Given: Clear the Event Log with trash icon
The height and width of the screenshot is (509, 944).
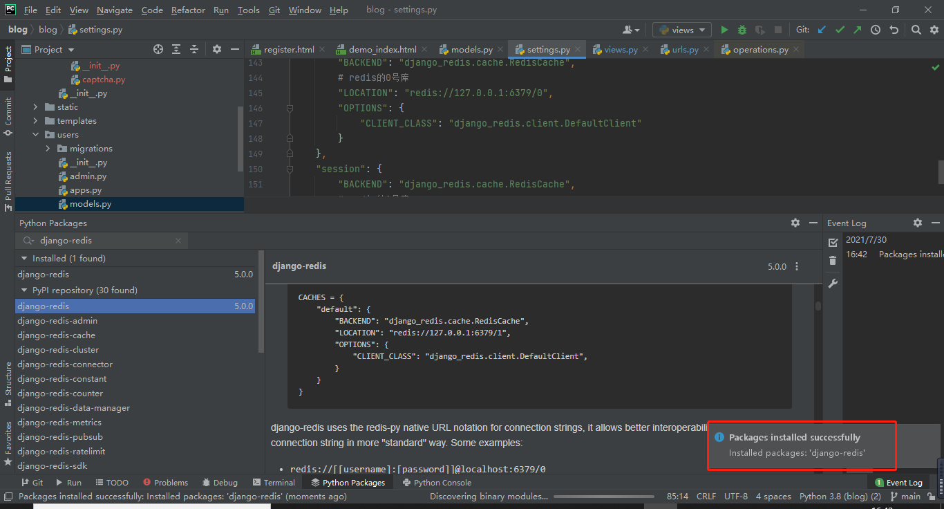Looking at the screenshot, I should click(x=833, y=261).
